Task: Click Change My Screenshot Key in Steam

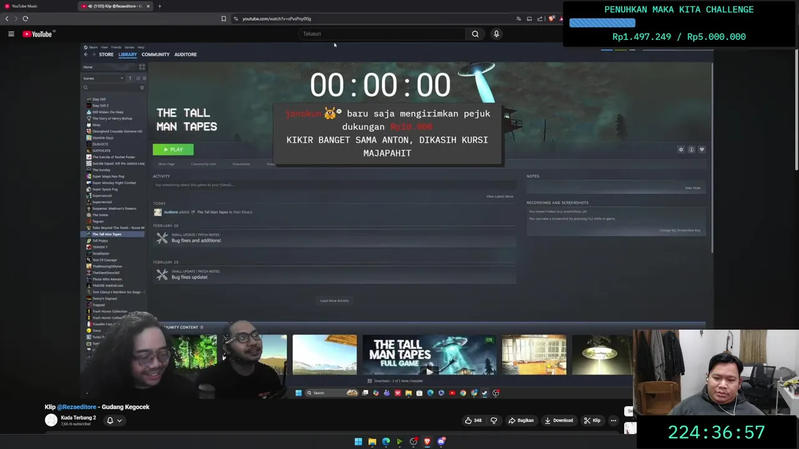Action: coord(680,230)
